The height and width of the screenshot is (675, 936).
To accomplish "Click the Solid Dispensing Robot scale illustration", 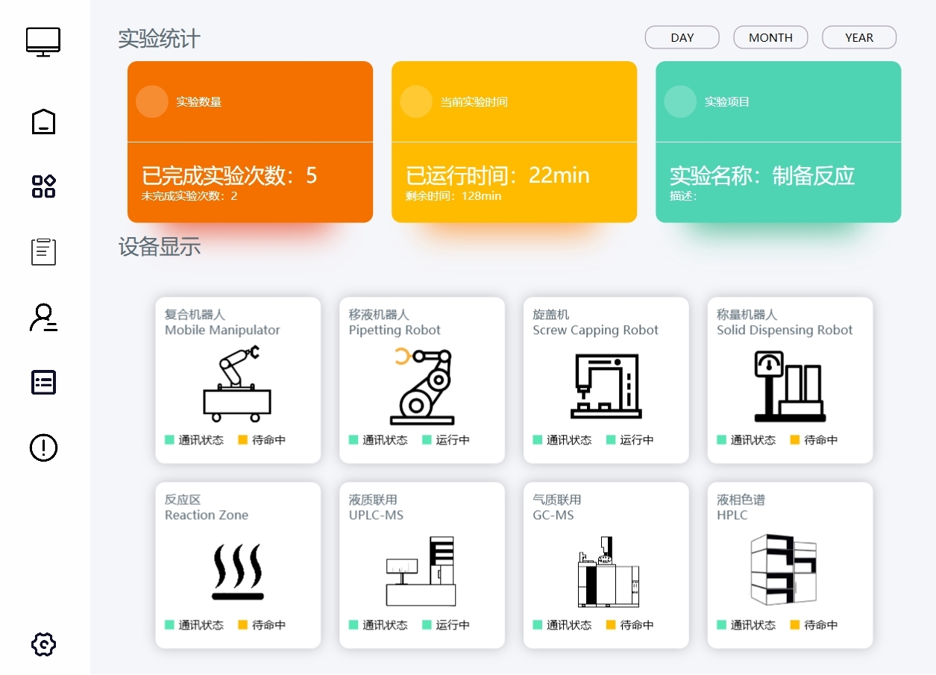I will (x=790, y=386).
